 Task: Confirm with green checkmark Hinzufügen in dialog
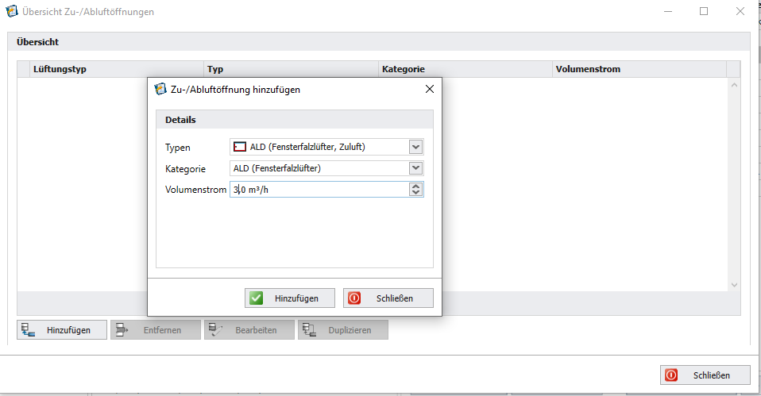point(289,298)
